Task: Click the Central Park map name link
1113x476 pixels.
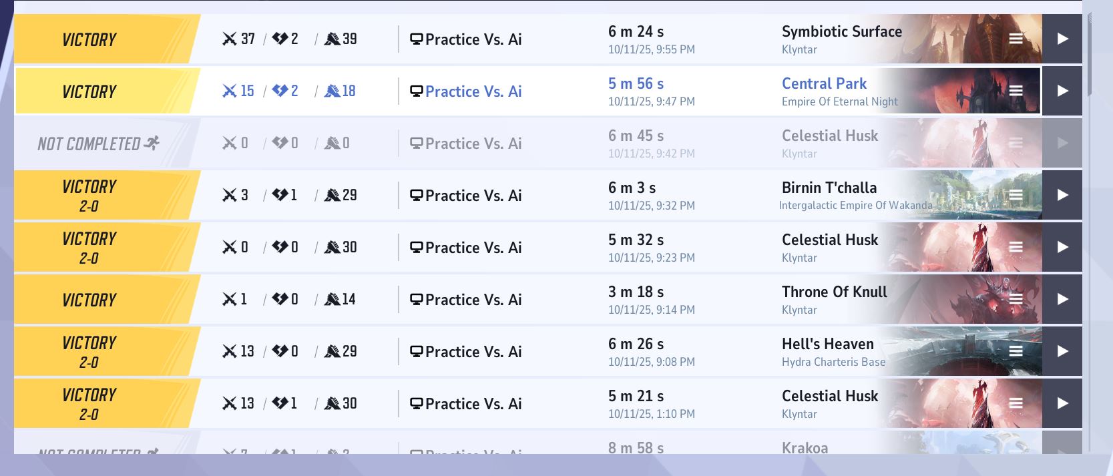Action: (x=824, y=83)
